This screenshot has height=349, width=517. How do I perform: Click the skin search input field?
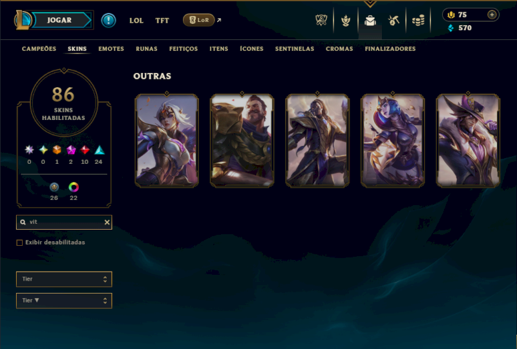pyautogui.click(x=64, y=223)
